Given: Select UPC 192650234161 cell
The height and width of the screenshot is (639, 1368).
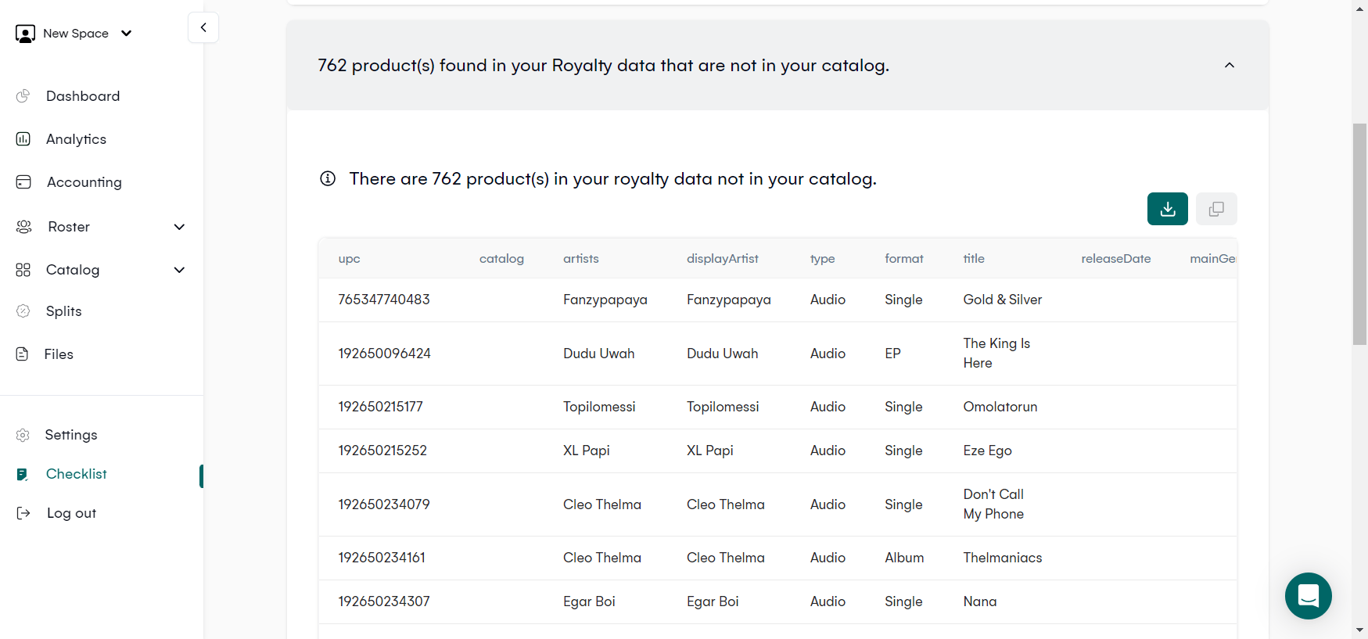Looking at the screenshot, I should pyautogui.click(x=382, y=558).
